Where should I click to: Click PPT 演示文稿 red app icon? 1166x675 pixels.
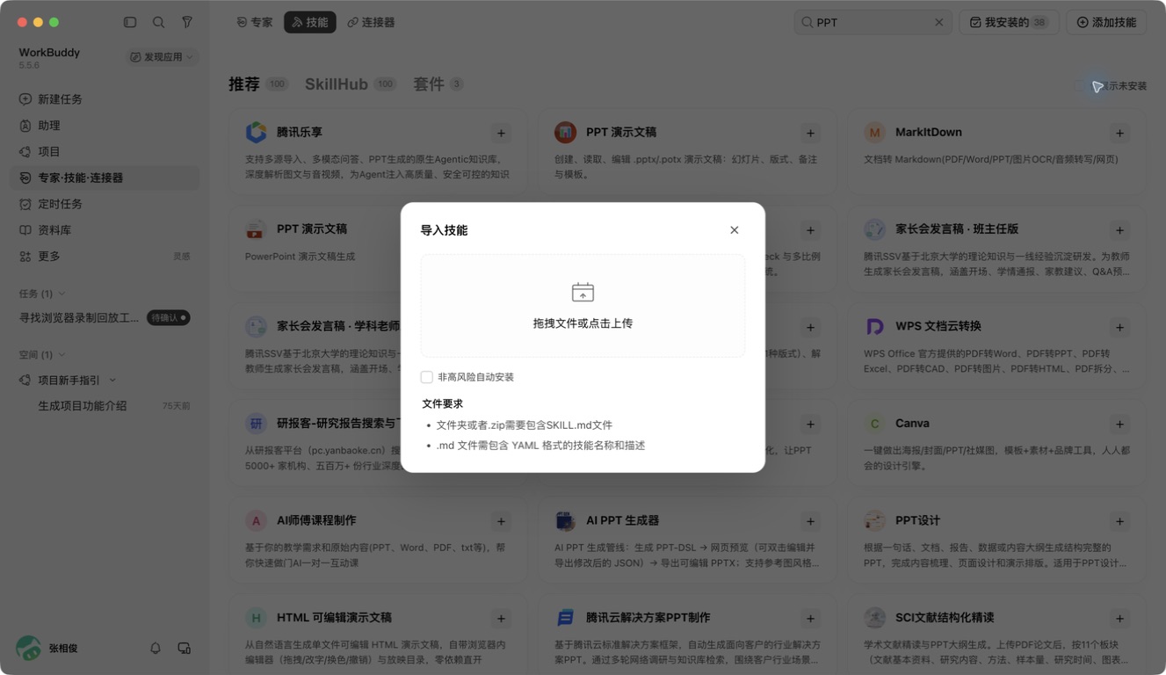(565, 133)
